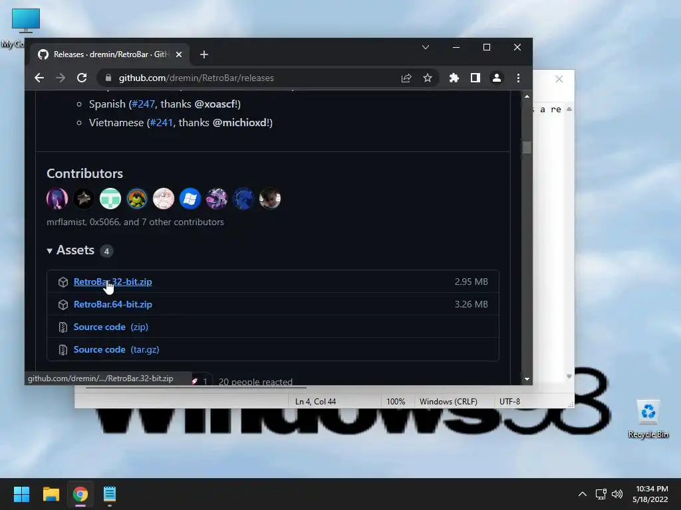681x510 pixels.
Task: Click the green T contributor avatar
Action: pyautogui.click(x=110, y=199)
